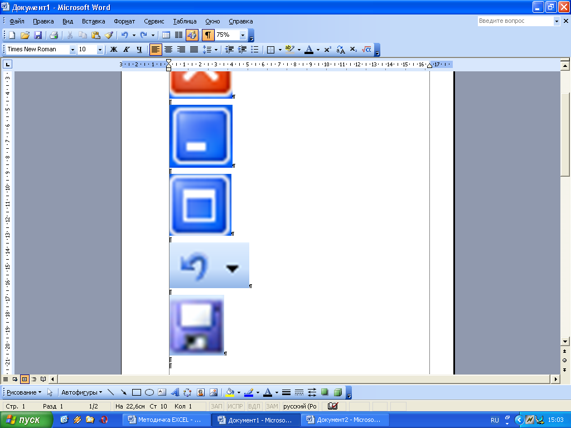The image size is (571, 428).
Task: Switch to Документ2 taskbar window
Action: 345,420
